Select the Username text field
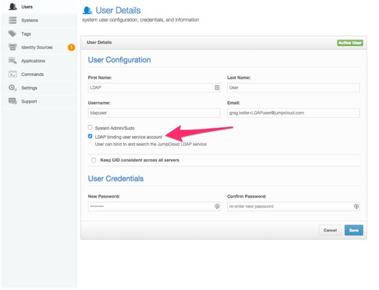The image size is (379, 290). point(154,113)
